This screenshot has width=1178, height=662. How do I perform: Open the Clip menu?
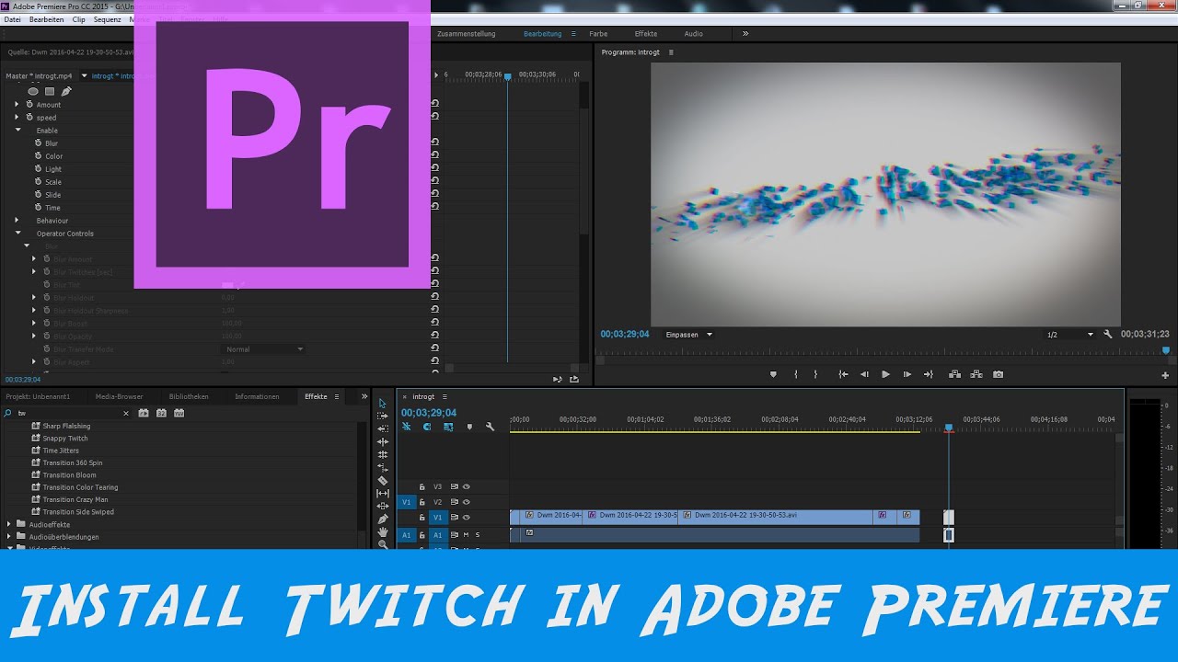(x=79, y=19)
